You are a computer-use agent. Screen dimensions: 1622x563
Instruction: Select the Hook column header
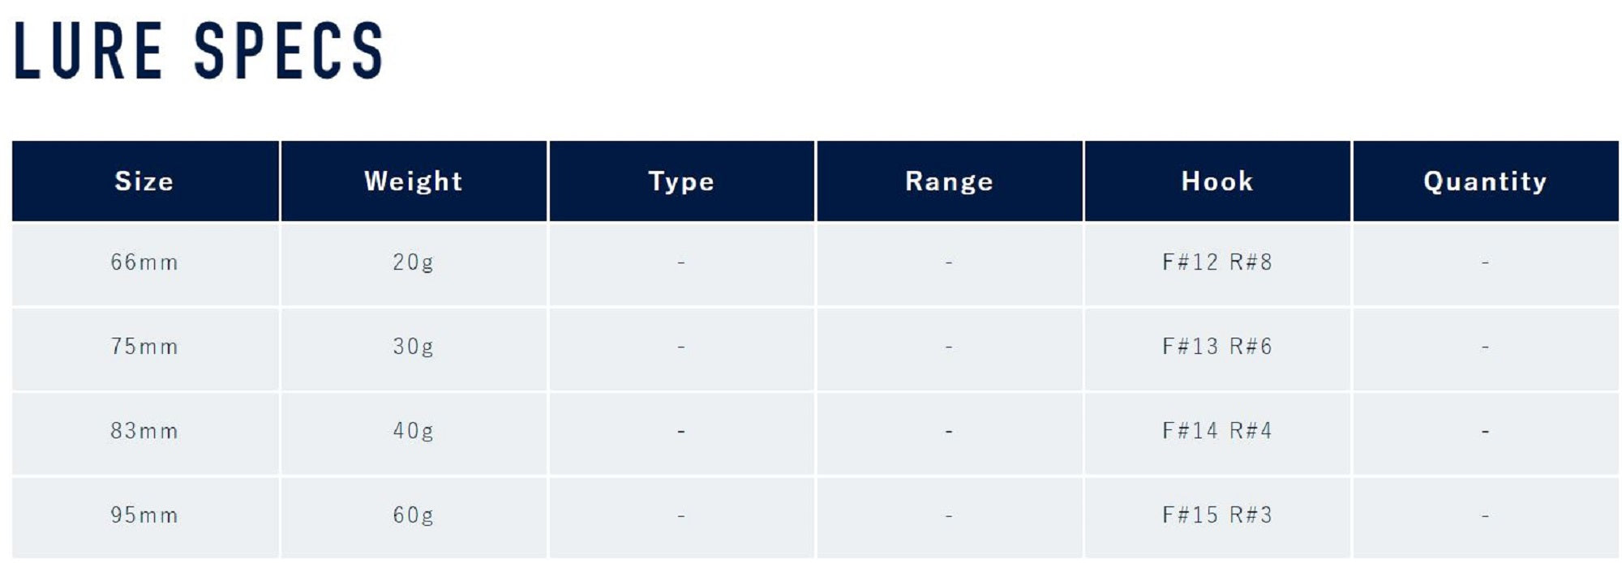click(x=1217, y=181)
